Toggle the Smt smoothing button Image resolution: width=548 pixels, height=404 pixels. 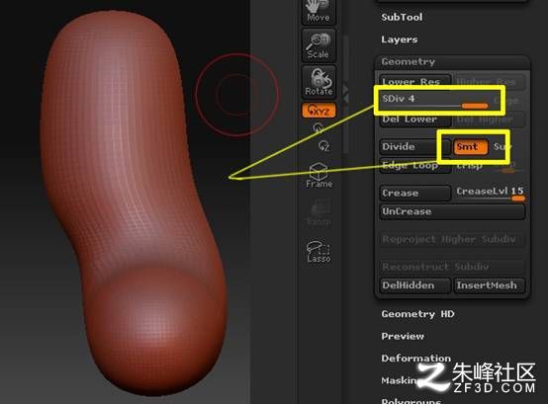click(471, 147)
